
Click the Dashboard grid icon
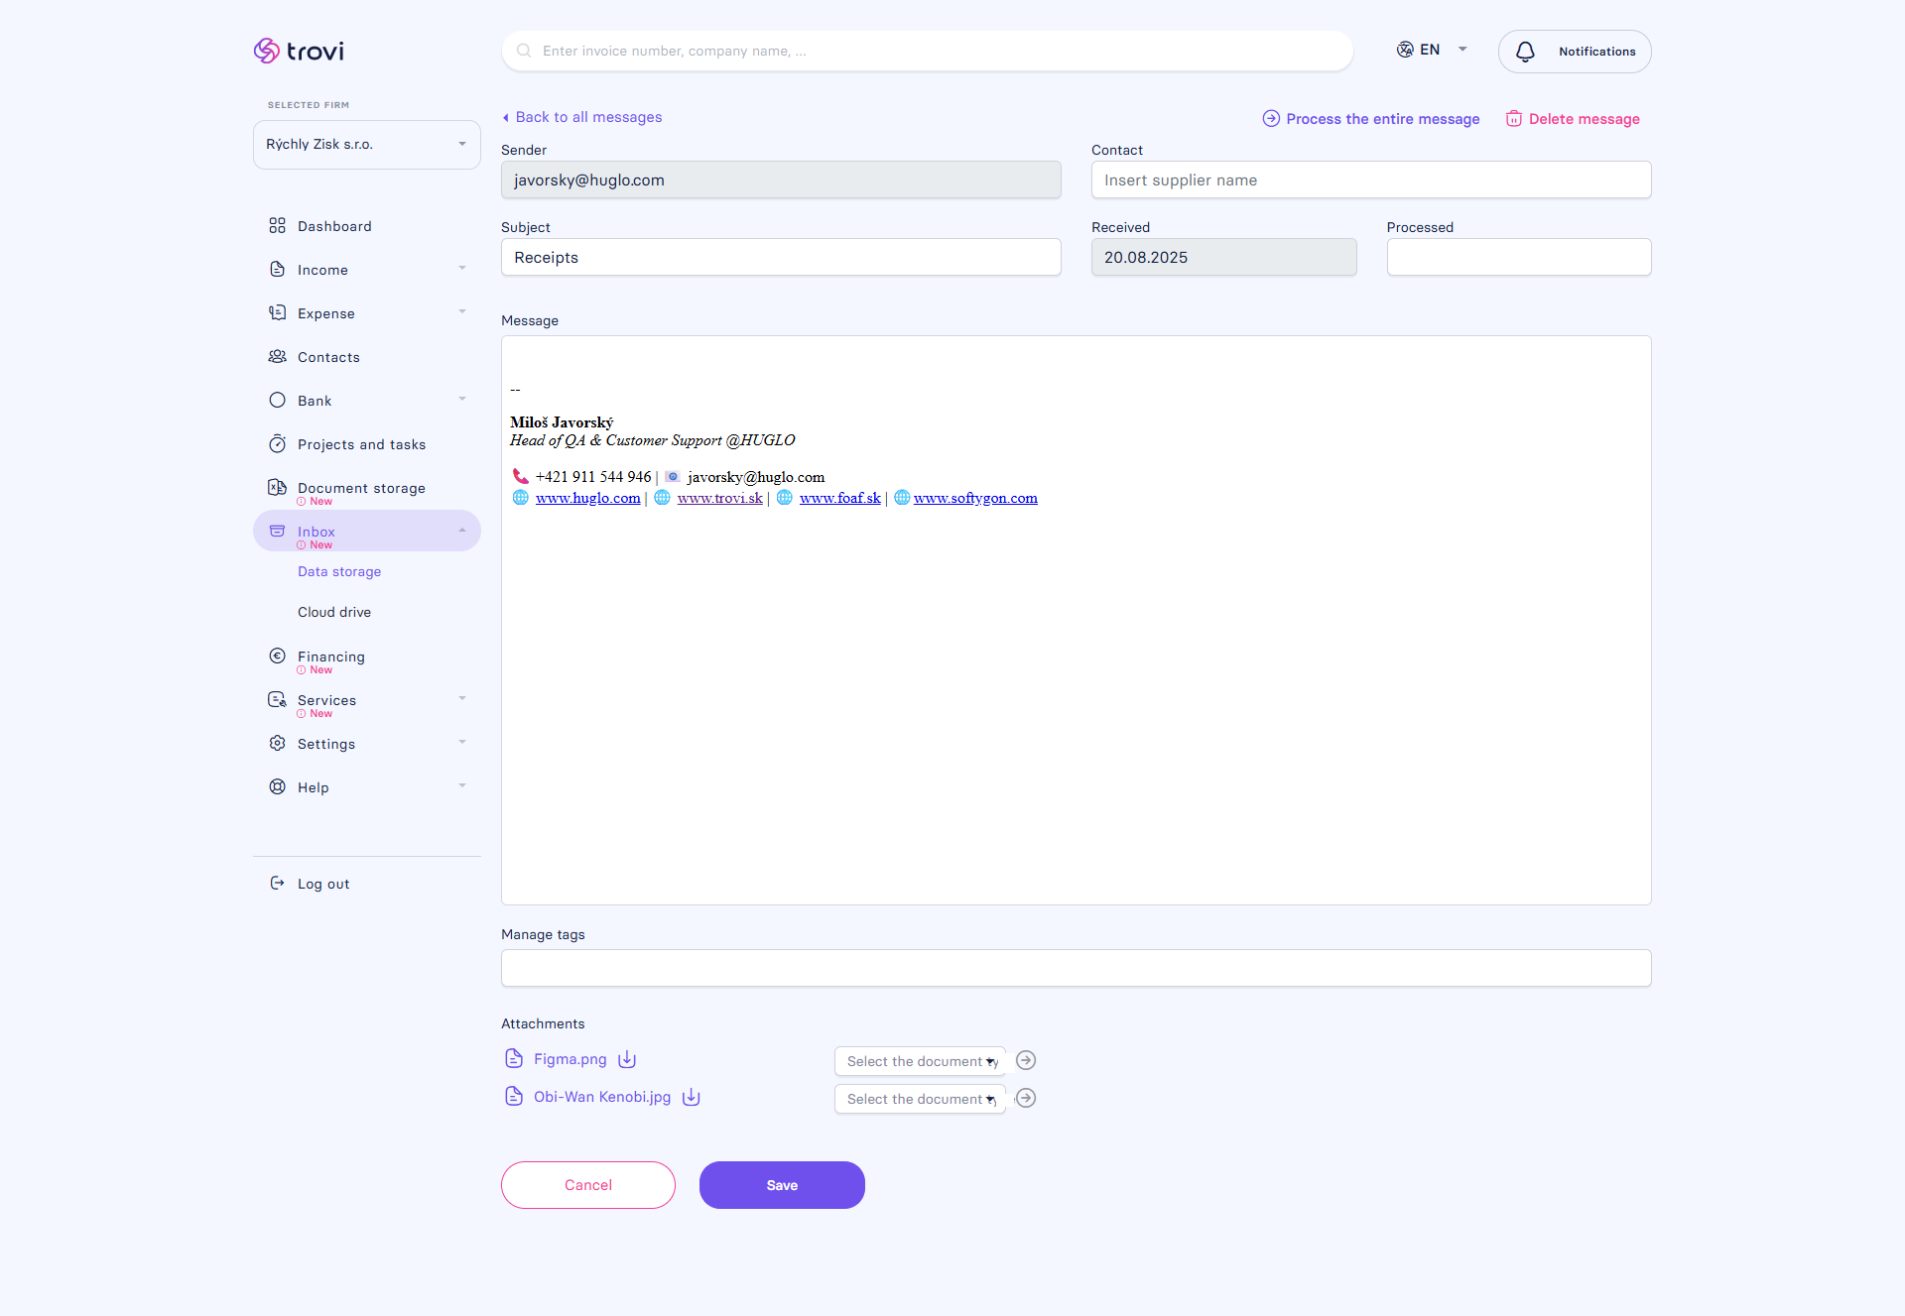point(277,225)
